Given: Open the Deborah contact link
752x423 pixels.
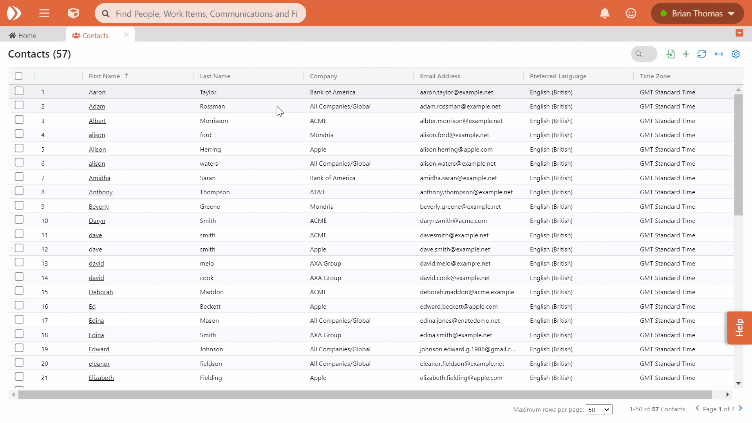Looking at the screenshot, I should tap(101, 292).
